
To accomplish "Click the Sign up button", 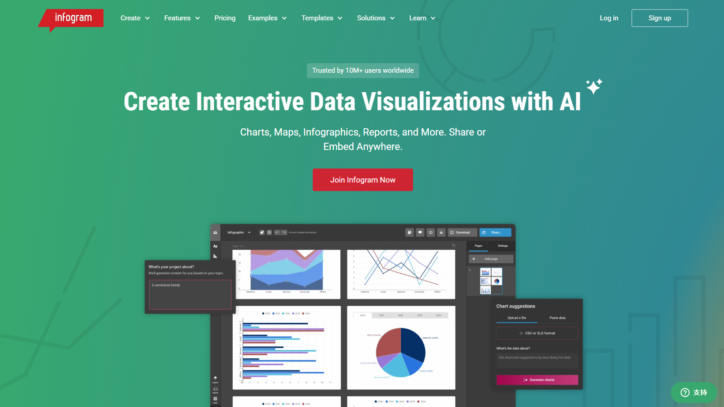I will (660, 18).
